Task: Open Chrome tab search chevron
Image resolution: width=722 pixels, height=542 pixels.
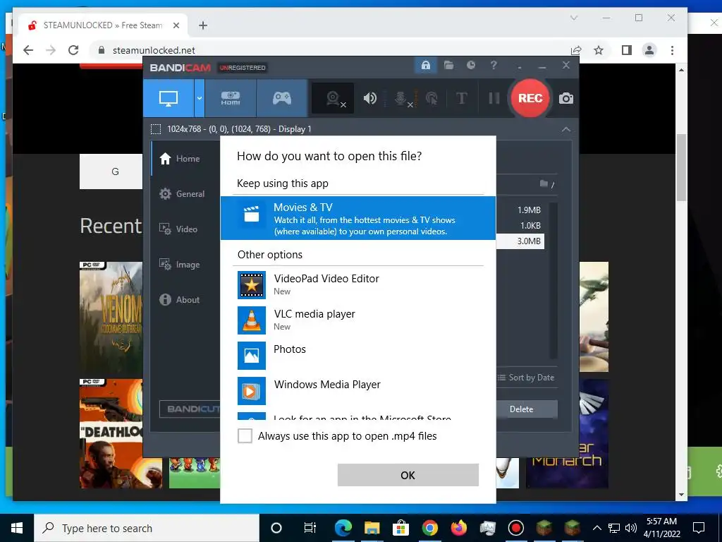Action: 574,18
